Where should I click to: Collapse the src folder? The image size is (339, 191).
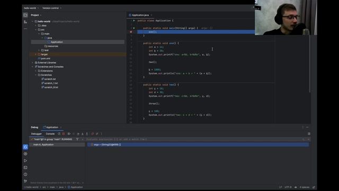pos(36,30)
